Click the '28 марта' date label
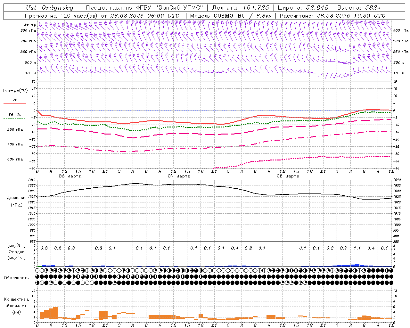 coord(288,176)
